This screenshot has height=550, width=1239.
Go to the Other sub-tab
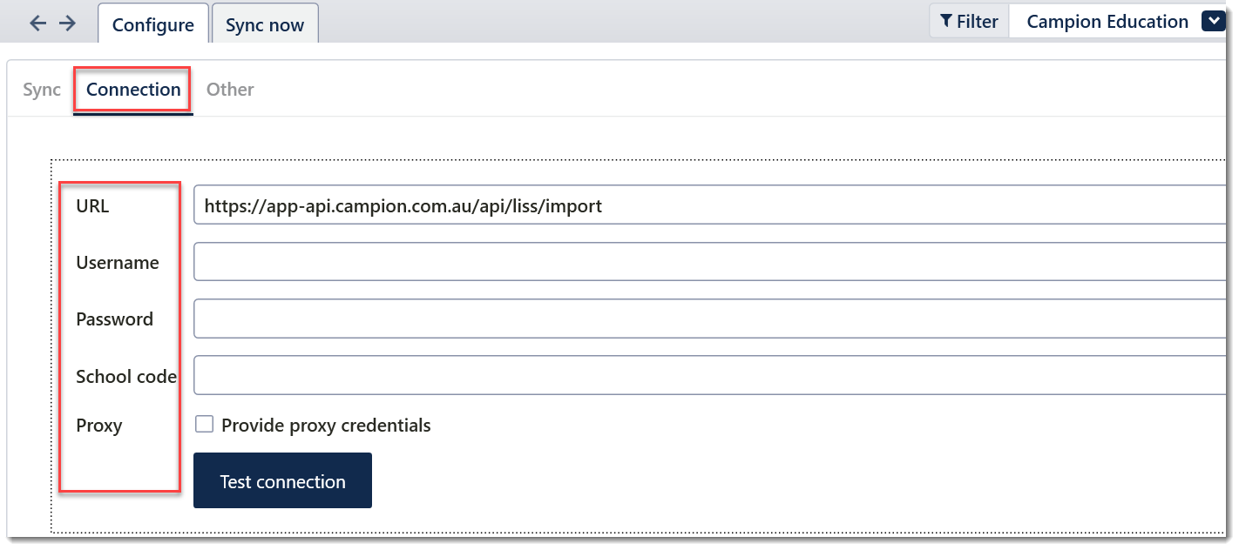coord(230,90)
